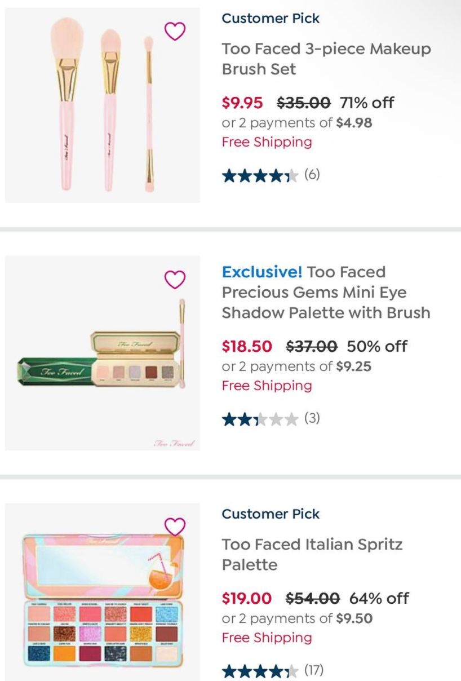Click the Italian Spritz palette product image
The width and height of the screenshot is (461, 681).
(x=103, y=592)
